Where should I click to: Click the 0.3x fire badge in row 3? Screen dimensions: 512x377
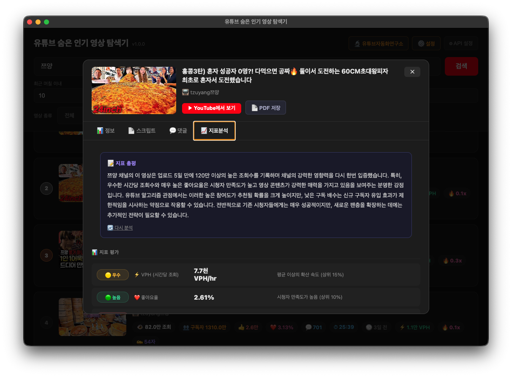452,260
